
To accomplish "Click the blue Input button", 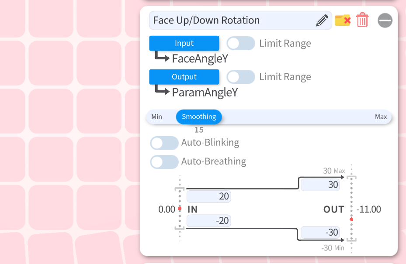I will pos(184,43).
